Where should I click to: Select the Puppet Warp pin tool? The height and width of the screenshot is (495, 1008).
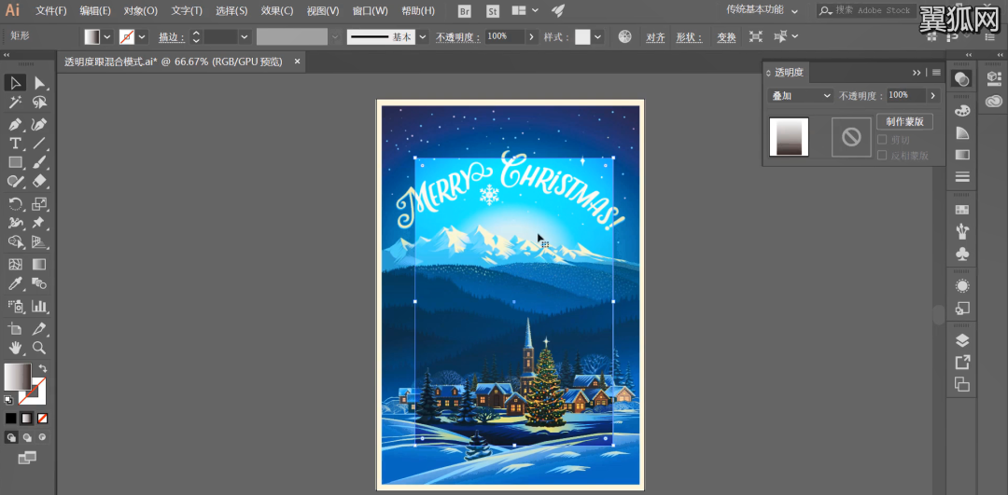pos(39,223)
